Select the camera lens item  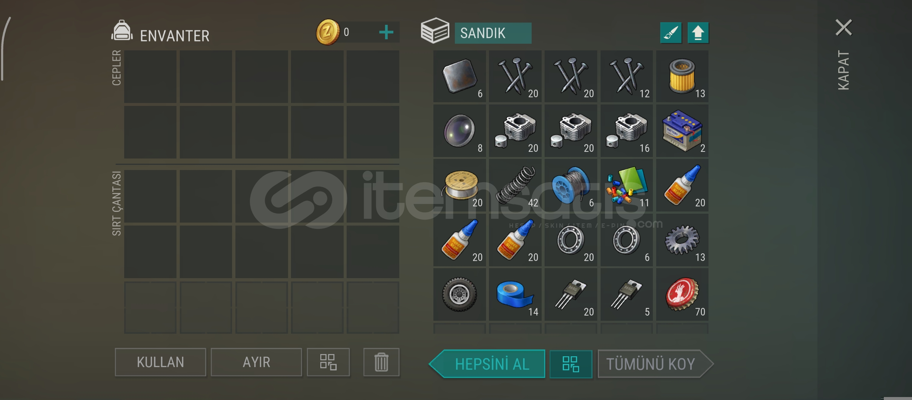point(459,131)
